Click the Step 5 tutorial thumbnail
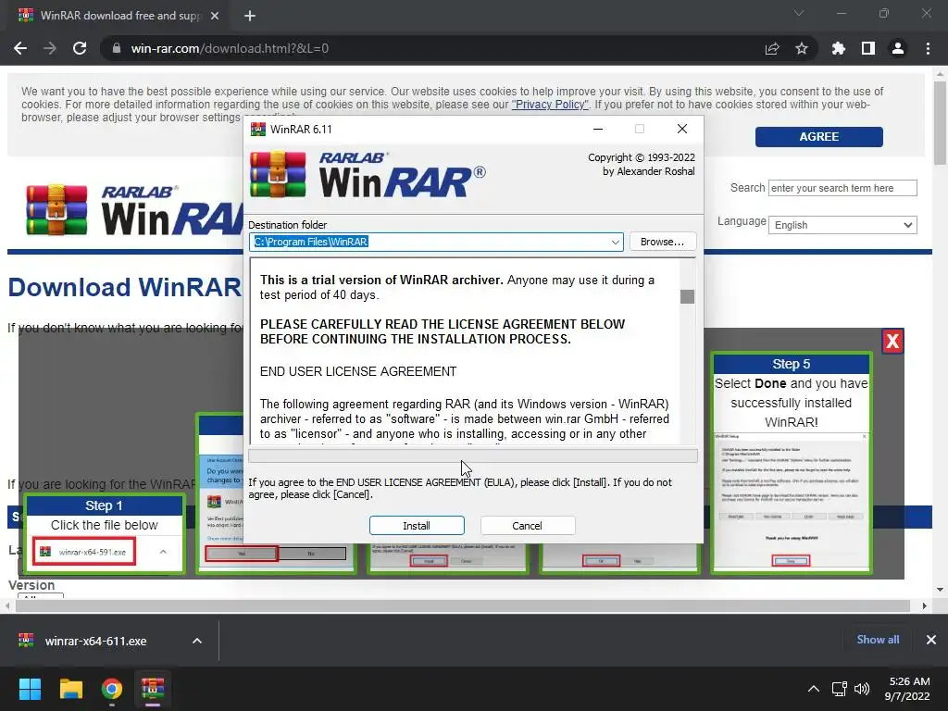Screen dimensions: 948x711 click(791, 463)
